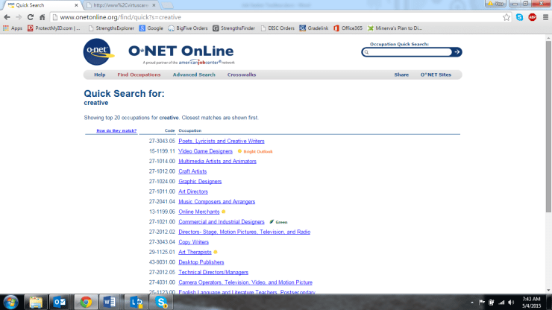Screen dimensions: 552x310
Task: Bookmark this page with star icon
Action: click(x=506, y=17)
